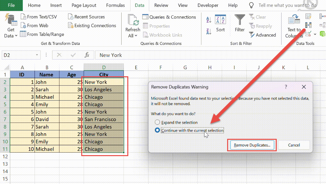Select column H header
Viewport: 326px width, 184px height.
[x=210, y=67]
